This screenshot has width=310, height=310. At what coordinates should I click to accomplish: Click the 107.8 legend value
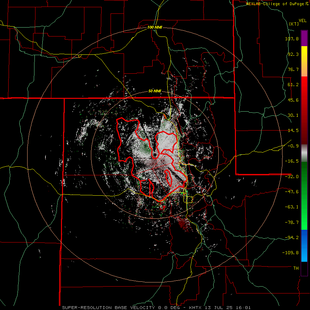tap(292, 39)
